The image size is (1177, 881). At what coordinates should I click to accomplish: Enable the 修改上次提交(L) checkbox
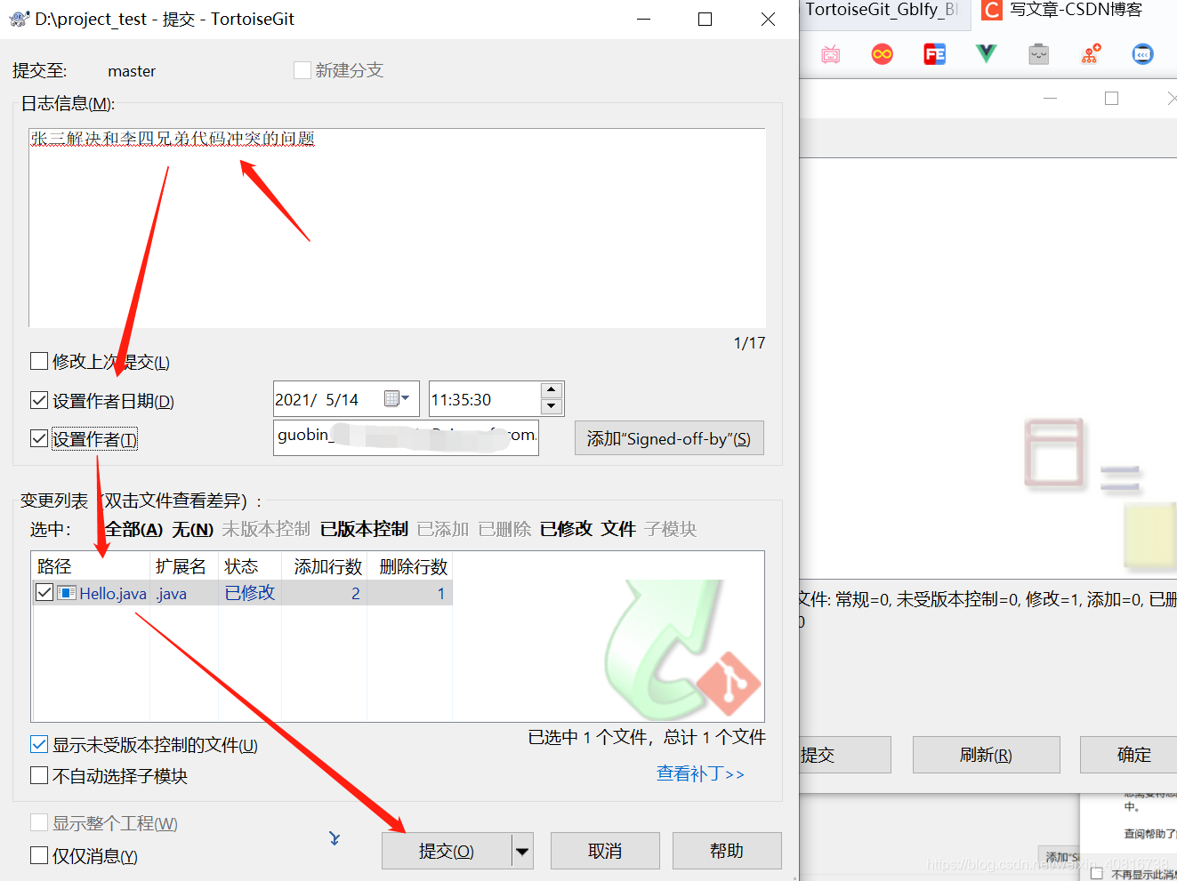point(39,361)
